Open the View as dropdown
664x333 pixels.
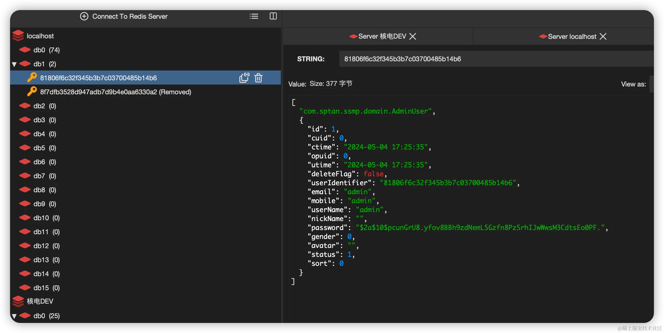pyautogui.click(x=651, y=84)
